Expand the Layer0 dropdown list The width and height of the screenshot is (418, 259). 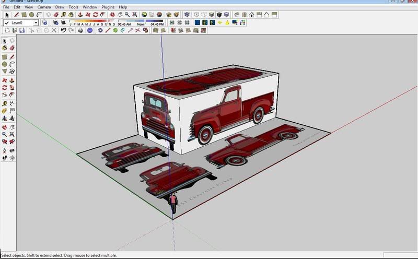36,23
